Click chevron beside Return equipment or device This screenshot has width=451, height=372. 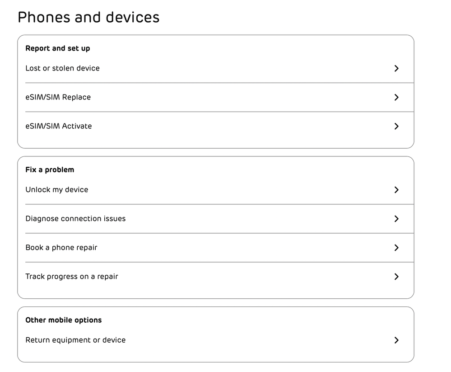coord(396,340)
